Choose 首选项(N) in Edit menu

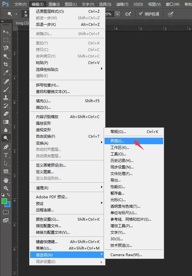pyautogui.click(x=67, y=255)
